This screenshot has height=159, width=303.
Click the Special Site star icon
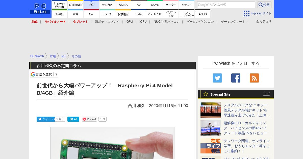point(206,94)
